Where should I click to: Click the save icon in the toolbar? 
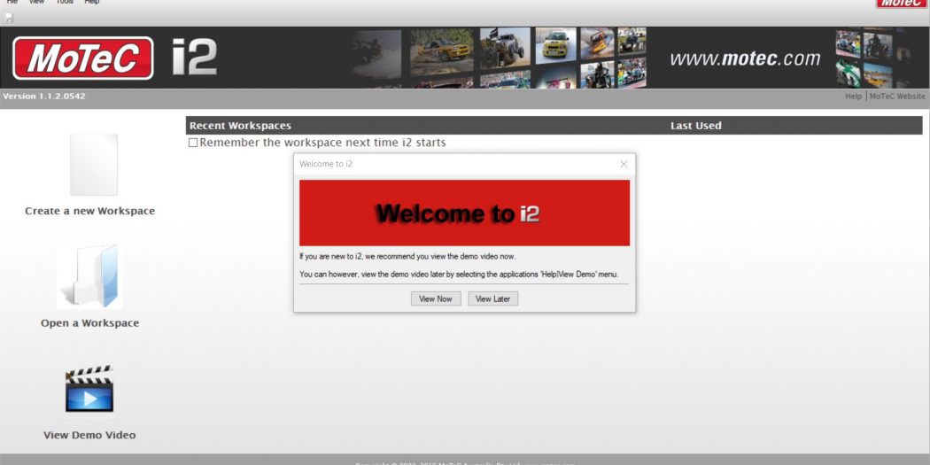9,18
